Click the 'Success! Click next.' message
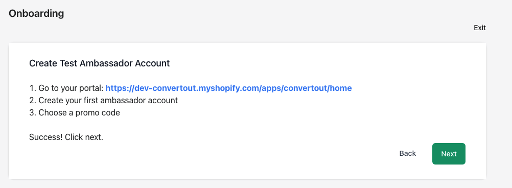The height and width of the screenshot is (188, 512). 66,137
